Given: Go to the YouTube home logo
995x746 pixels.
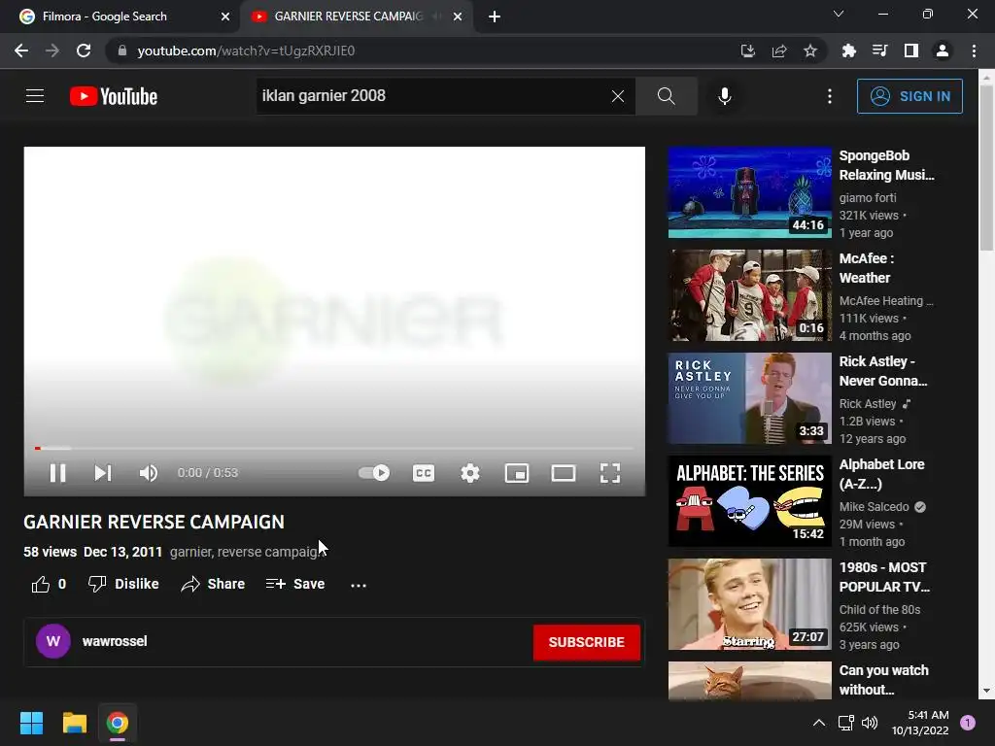Looking at the screenshot, I should tap(114, 96).
